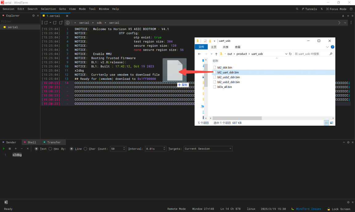This screenshot has height=212, width=355.
Task: Click the 在 uart_usb 中搜索 search box
Action: coord(313,54)
